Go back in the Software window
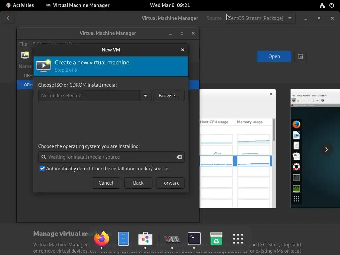The image size is (340, 255). pos(8,18)
